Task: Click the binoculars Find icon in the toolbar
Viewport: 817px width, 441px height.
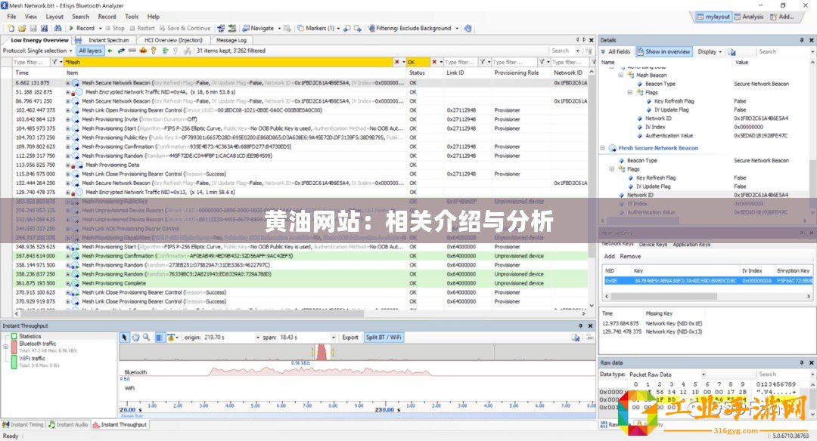Action: pyautogui.click(x=57, y=28)
